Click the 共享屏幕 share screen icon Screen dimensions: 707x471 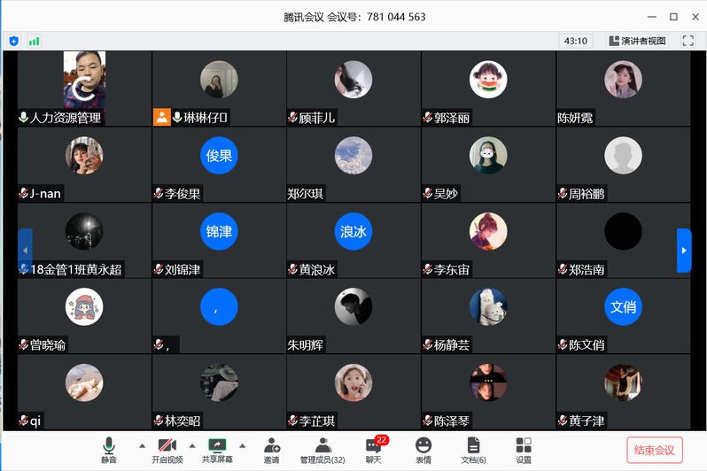point(217,449)
